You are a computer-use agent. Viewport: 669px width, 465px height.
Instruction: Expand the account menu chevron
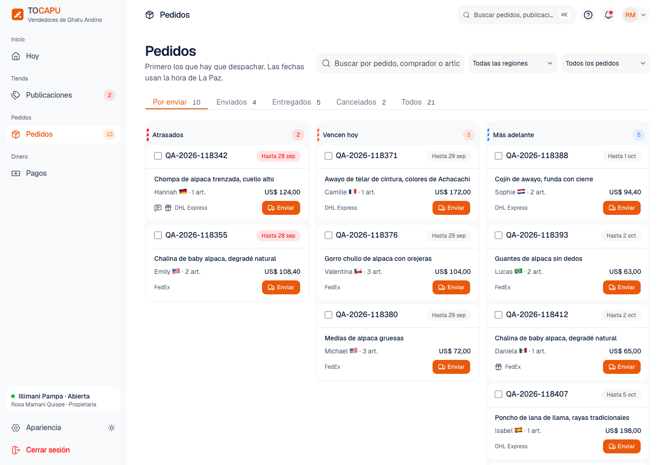pyautogui.click(x=643, y=15)
